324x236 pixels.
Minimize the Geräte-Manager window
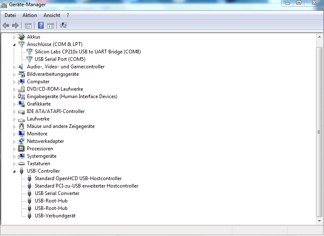tap(287, 3)
